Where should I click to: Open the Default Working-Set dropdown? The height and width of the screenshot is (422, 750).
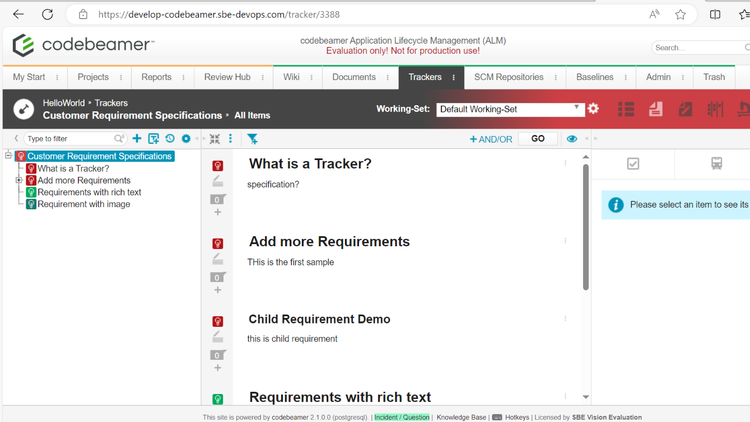[x=510, y=109]
